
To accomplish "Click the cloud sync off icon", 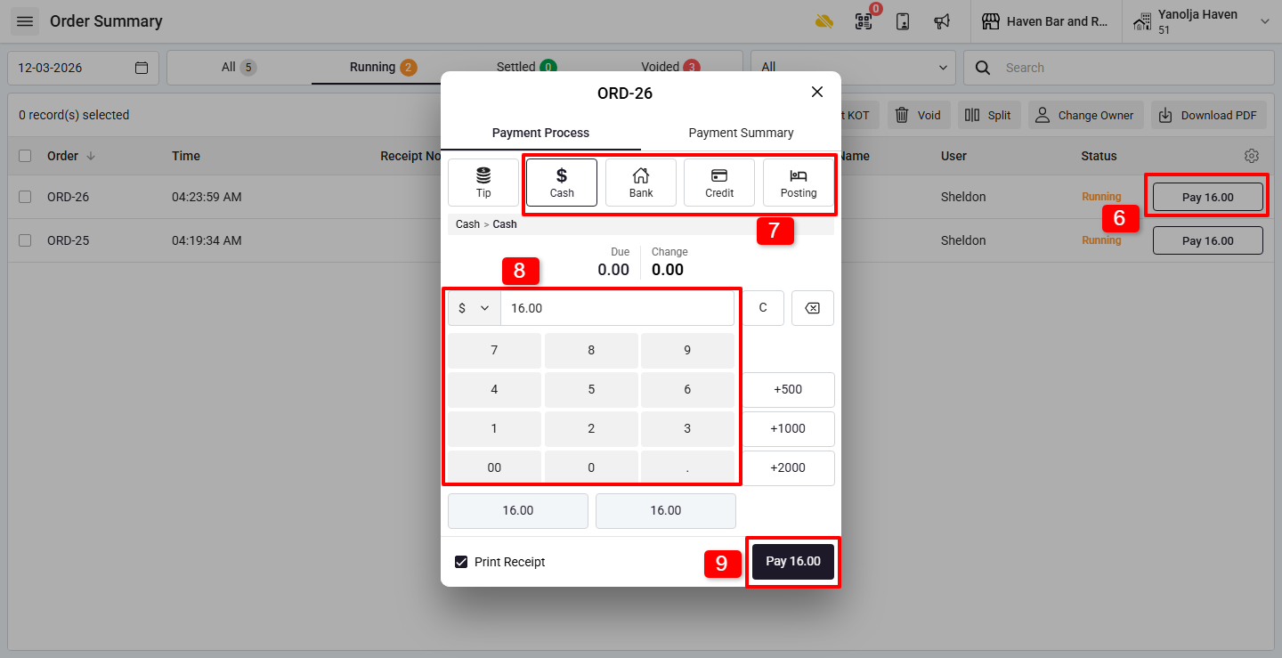I will (x=824, y=21).
